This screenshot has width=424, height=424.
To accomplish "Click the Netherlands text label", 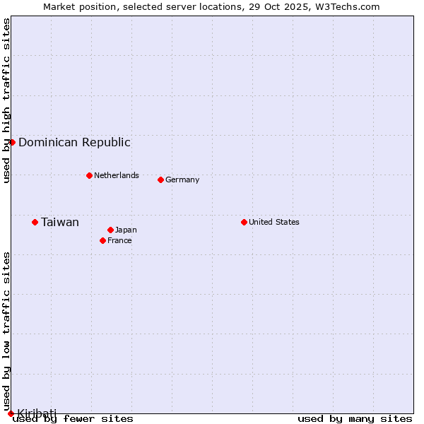I will click(117, 175).
